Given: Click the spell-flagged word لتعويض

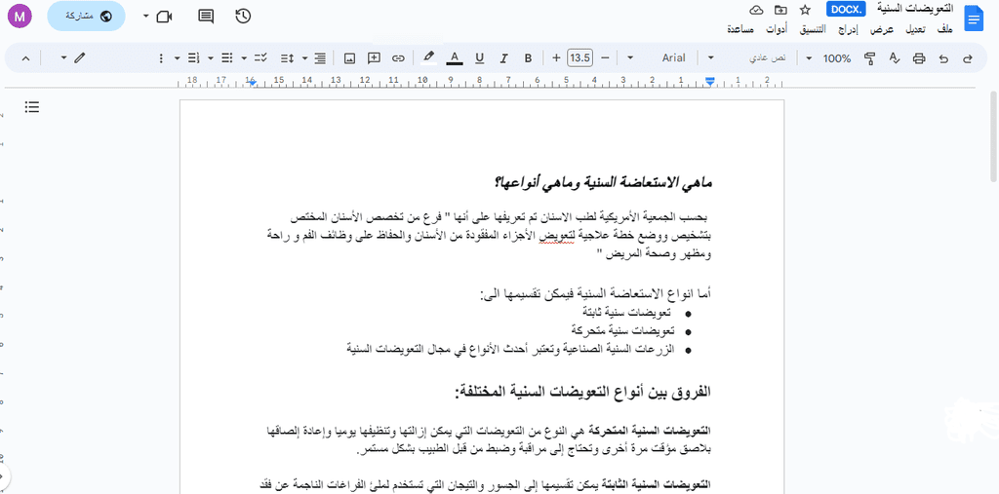Looking at the screenshot, I should tap(559, 235).
